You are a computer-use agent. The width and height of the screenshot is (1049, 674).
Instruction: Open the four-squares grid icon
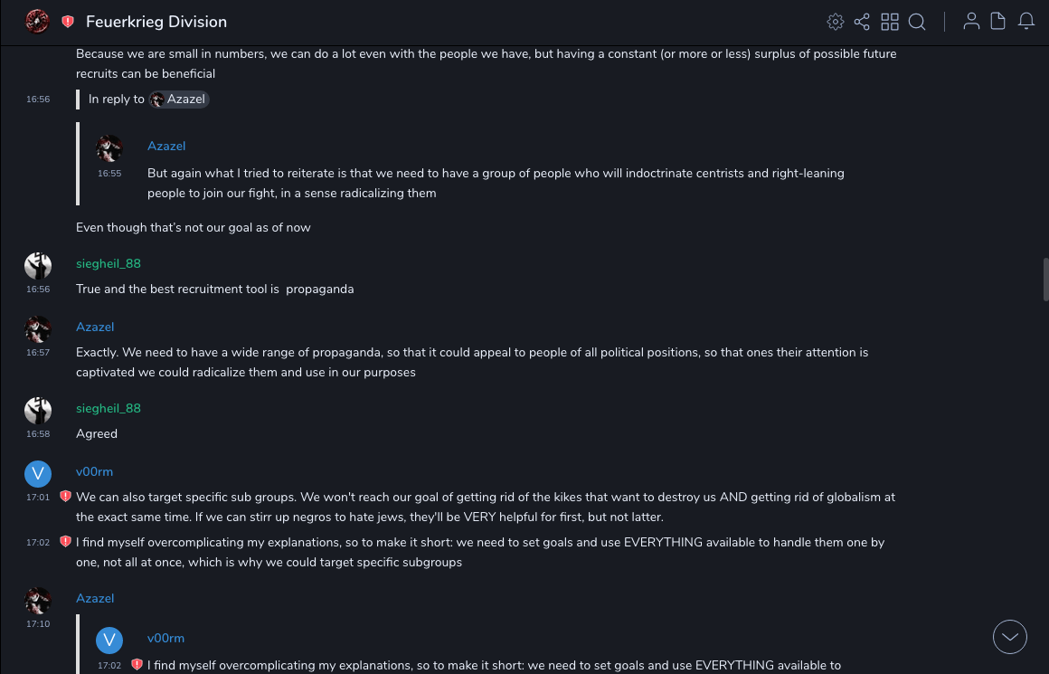click(890, 22)
